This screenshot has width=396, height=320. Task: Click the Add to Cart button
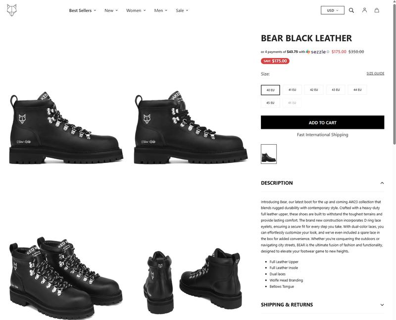[323, 122]
